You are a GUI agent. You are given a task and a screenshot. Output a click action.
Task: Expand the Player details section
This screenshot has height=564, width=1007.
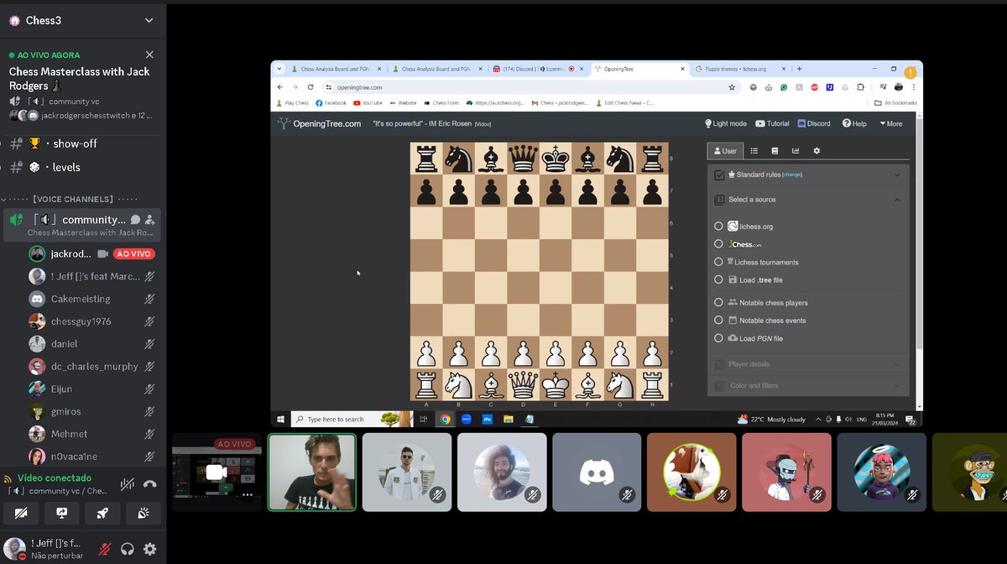[808, 364]
